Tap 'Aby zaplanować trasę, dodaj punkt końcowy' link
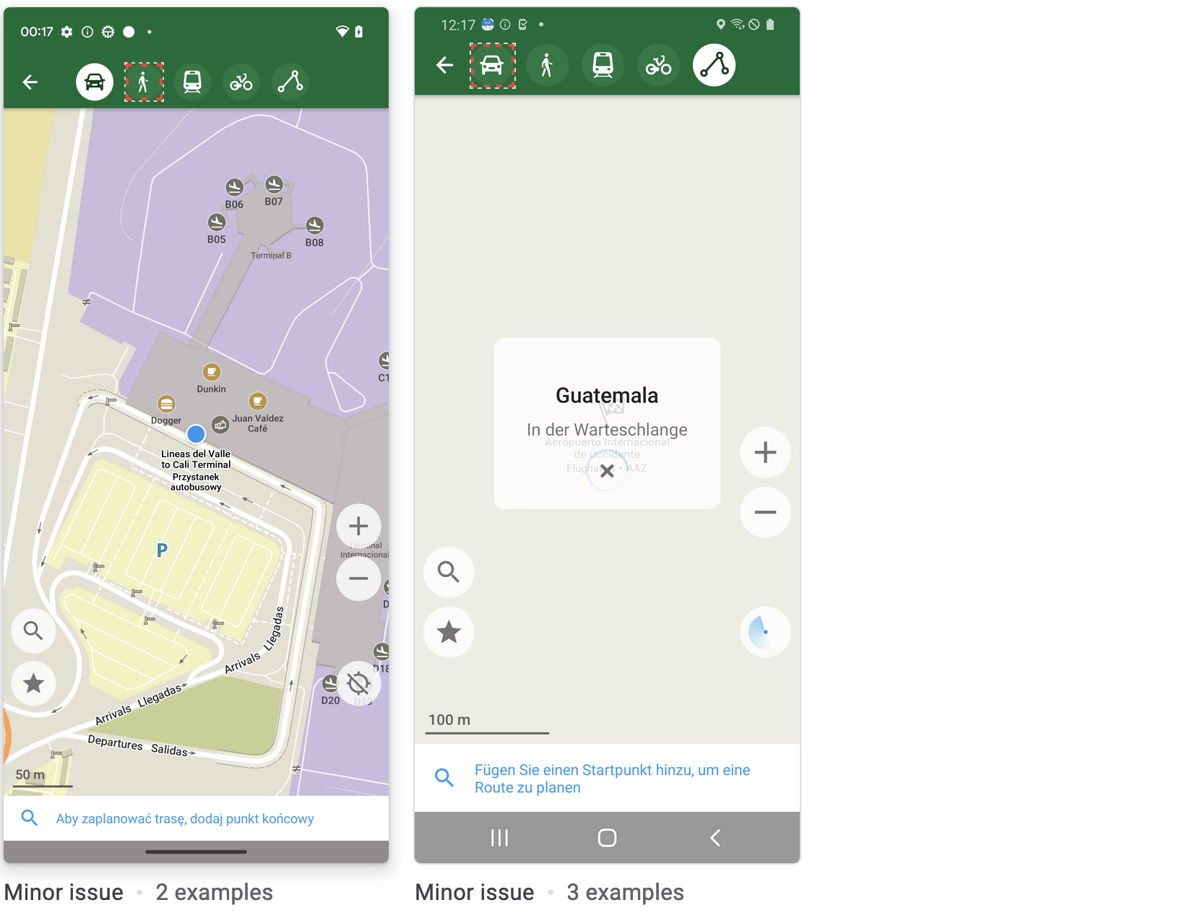Image resolution: width=1182 pixels, height=913 pixels. click(x=185, y=818)
